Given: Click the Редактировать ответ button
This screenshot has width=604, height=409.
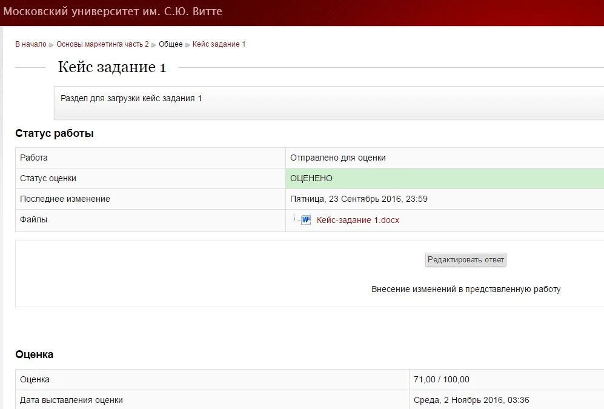Looking at the screenshot, I should click(x=466, y=259).
